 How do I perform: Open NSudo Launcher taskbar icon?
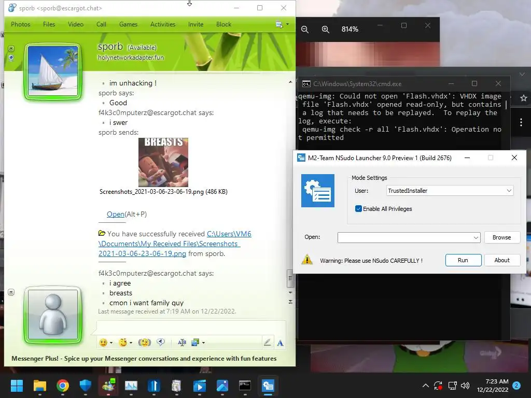[268, 386]
